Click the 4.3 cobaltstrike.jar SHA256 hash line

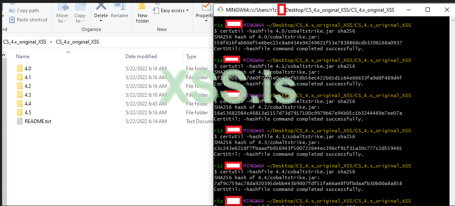308,148
